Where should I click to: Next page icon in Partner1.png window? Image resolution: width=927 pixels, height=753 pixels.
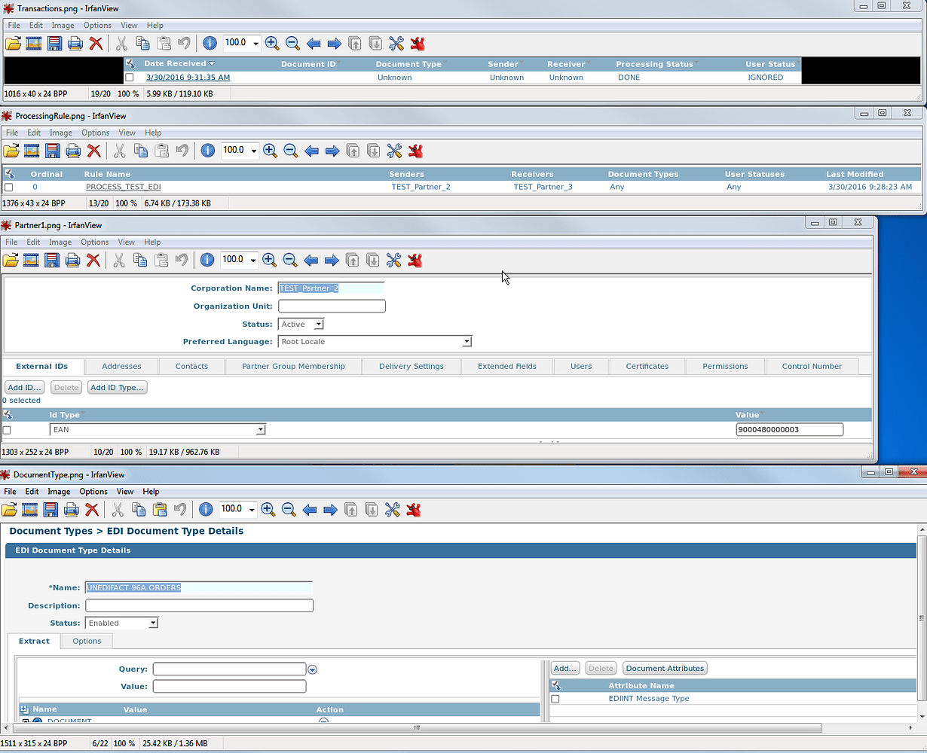pyautogui.click(x=372, y=261)
